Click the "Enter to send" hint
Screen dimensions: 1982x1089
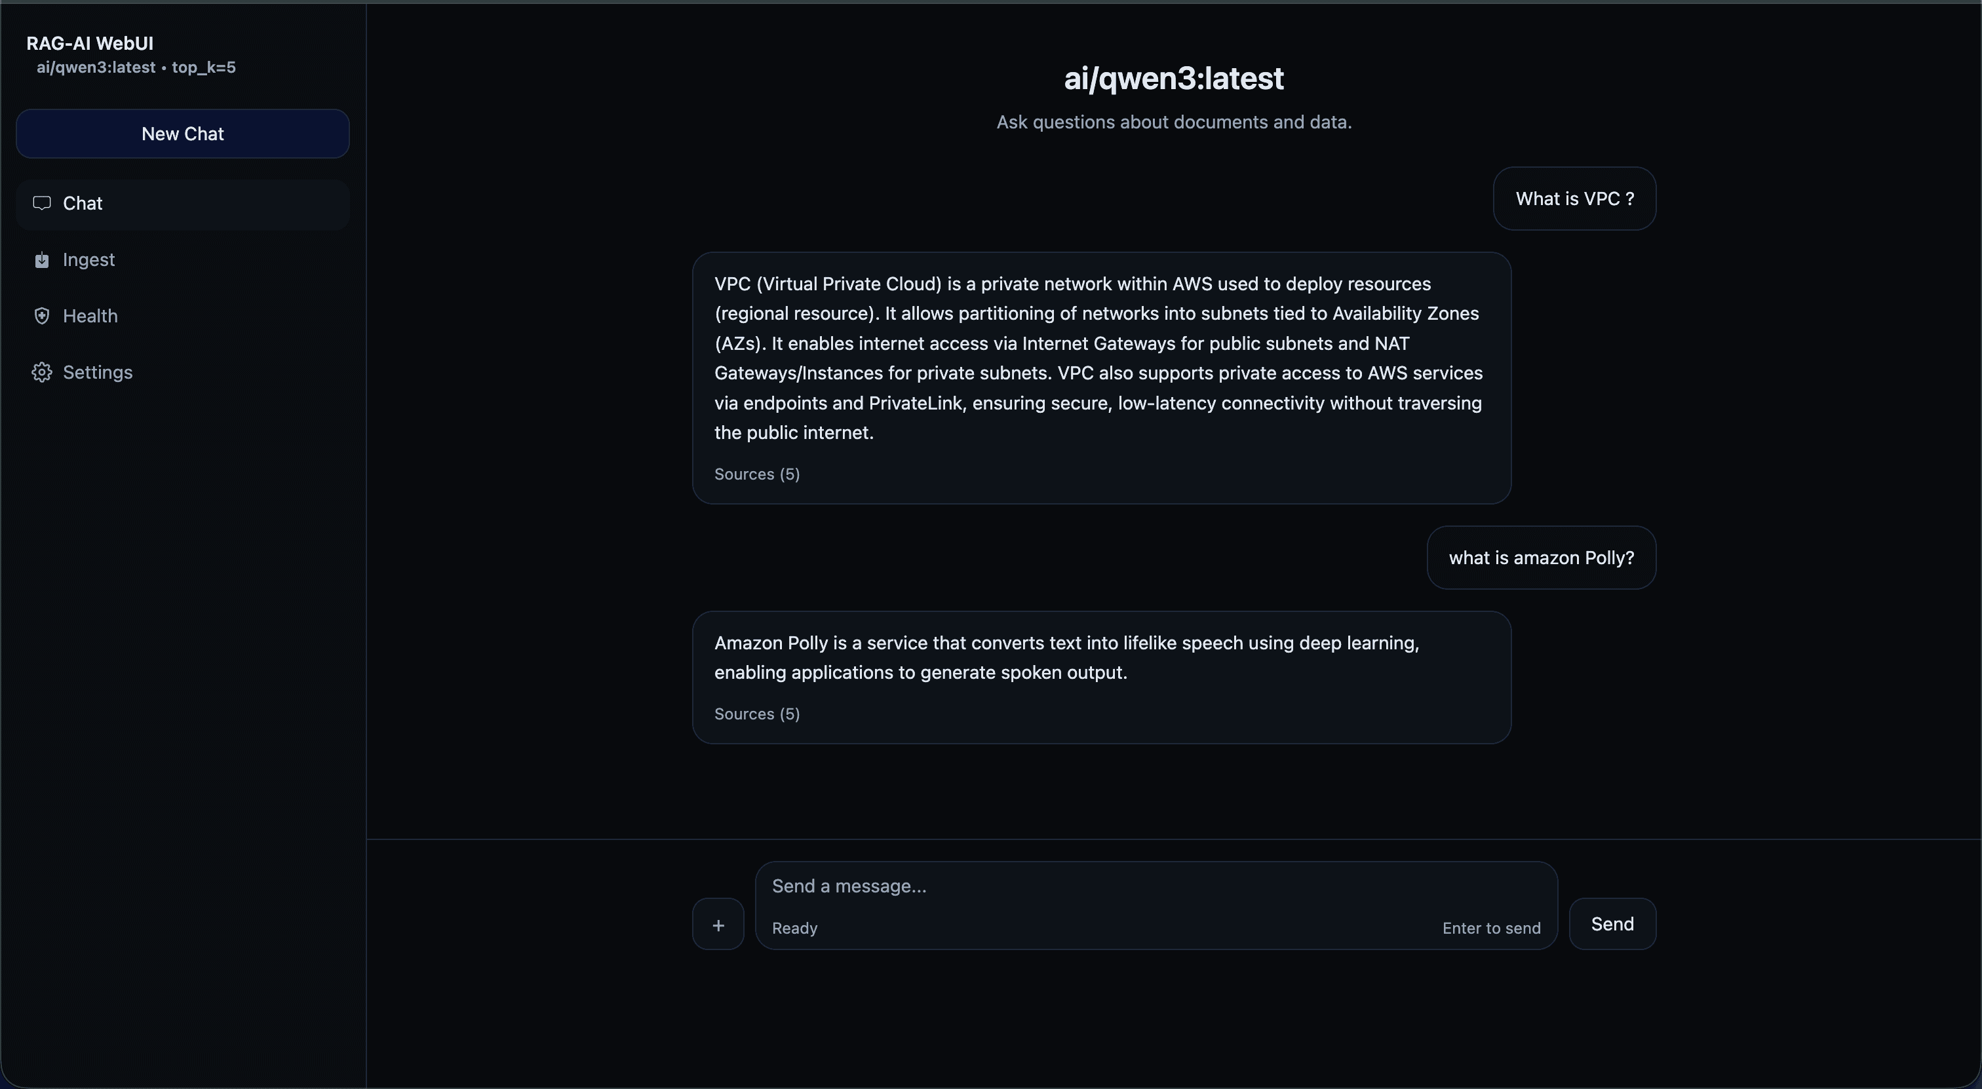[1491, 928]
